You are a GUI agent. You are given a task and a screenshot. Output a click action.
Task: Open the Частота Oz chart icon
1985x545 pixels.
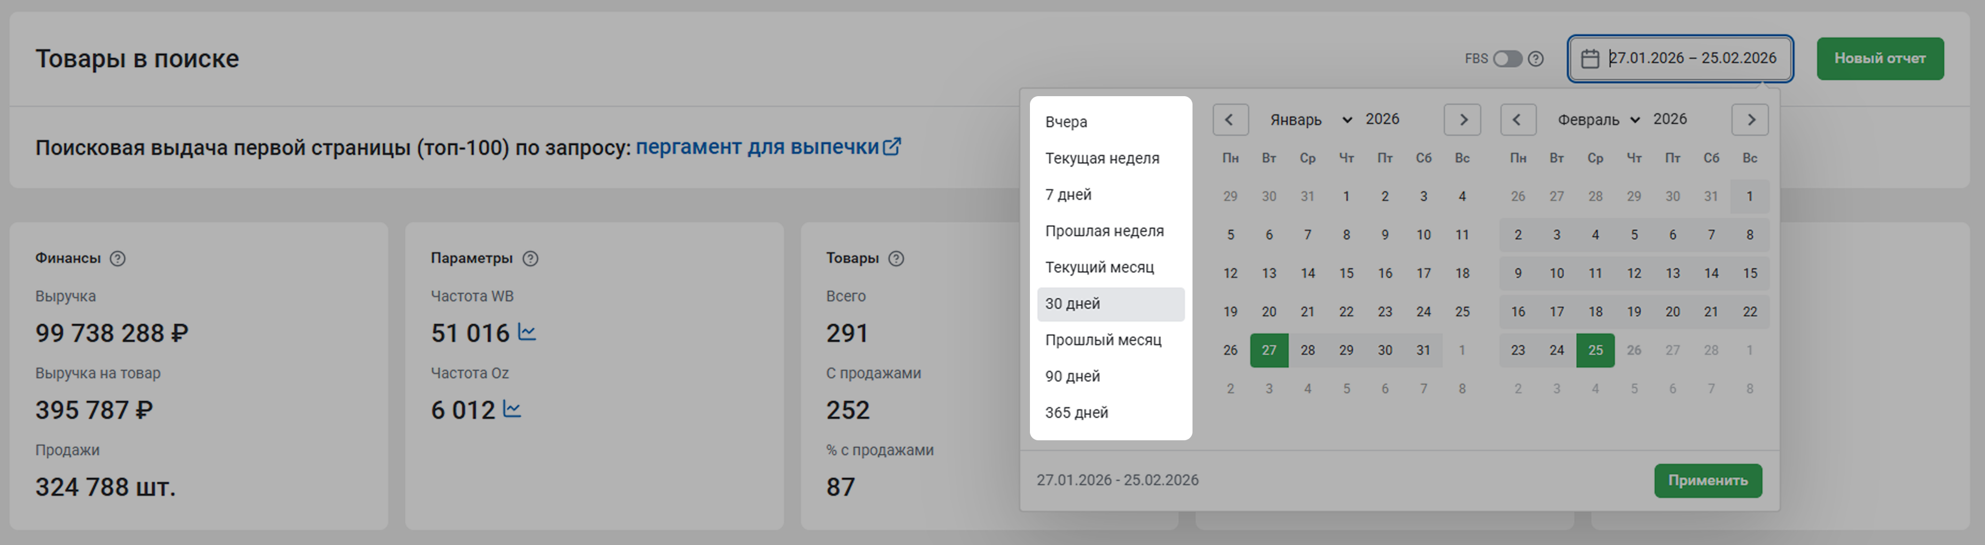(x=512, y=409)
